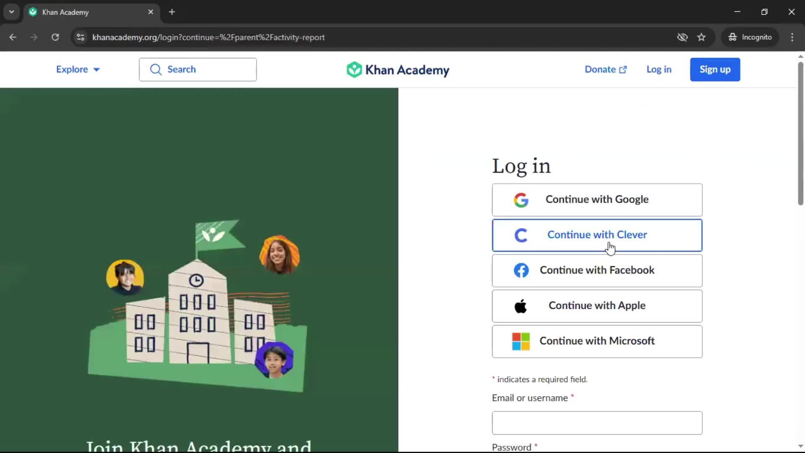Restore down the browser window
This screenshot has height=453, width=805.
click(x=764, y=12)
